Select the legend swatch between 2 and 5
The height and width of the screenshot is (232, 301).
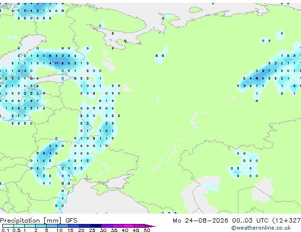click(x=41, y=226)
